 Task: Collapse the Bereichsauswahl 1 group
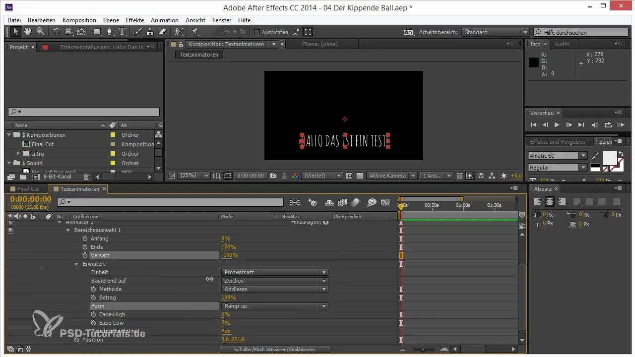pos(68,230)
